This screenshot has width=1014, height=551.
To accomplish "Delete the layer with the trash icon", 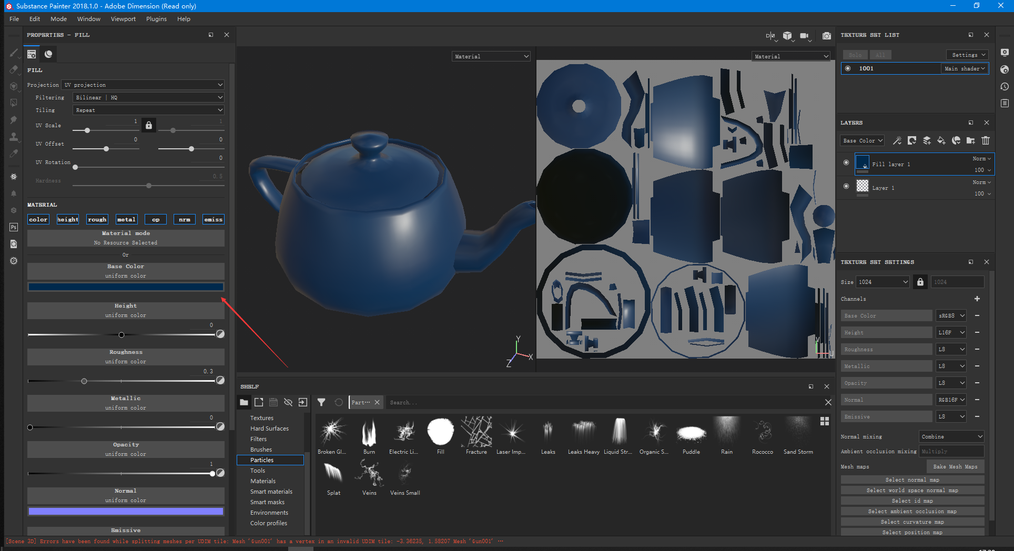I will click(x=986, y=140).
